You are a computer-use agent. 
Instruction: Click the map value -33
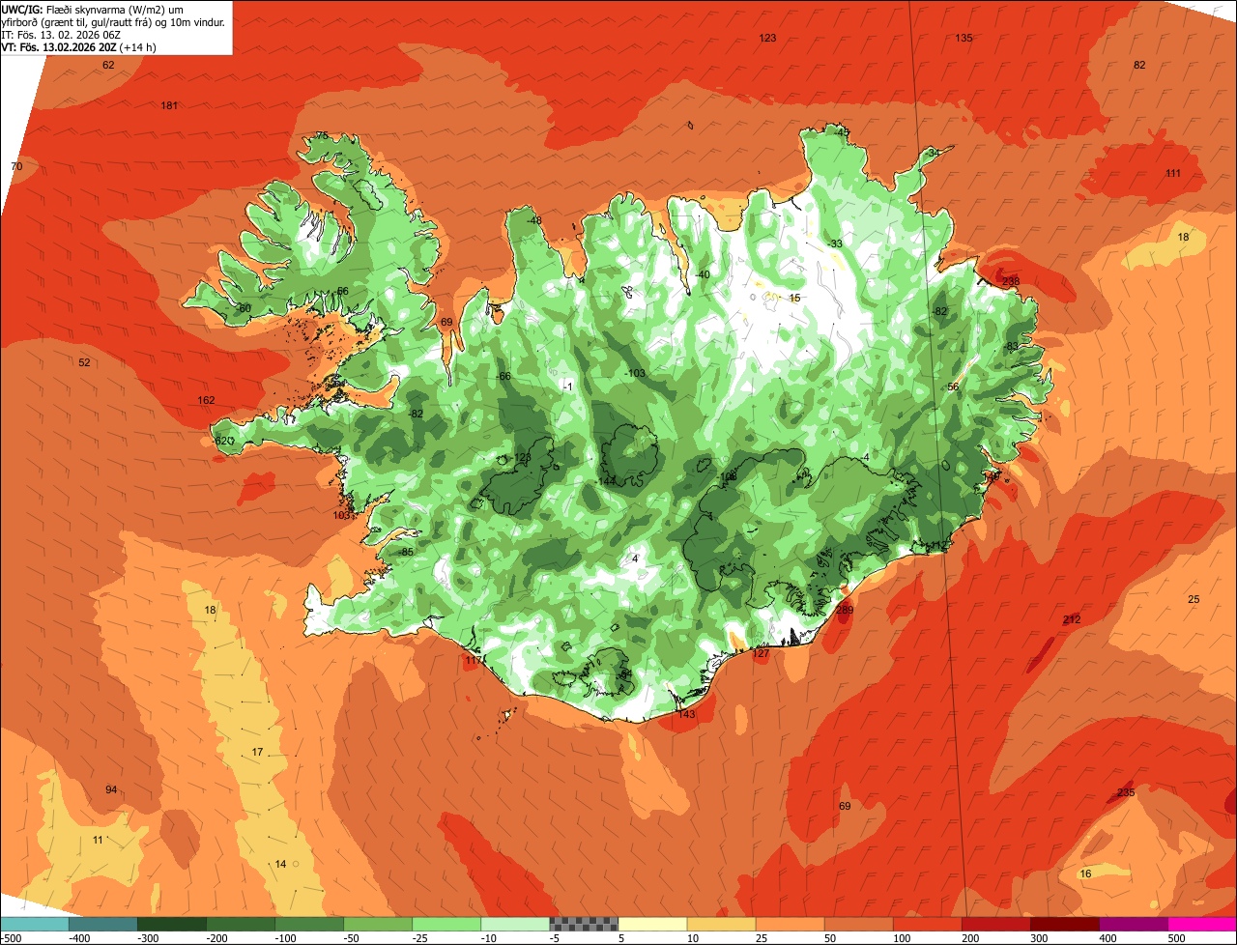836,243
